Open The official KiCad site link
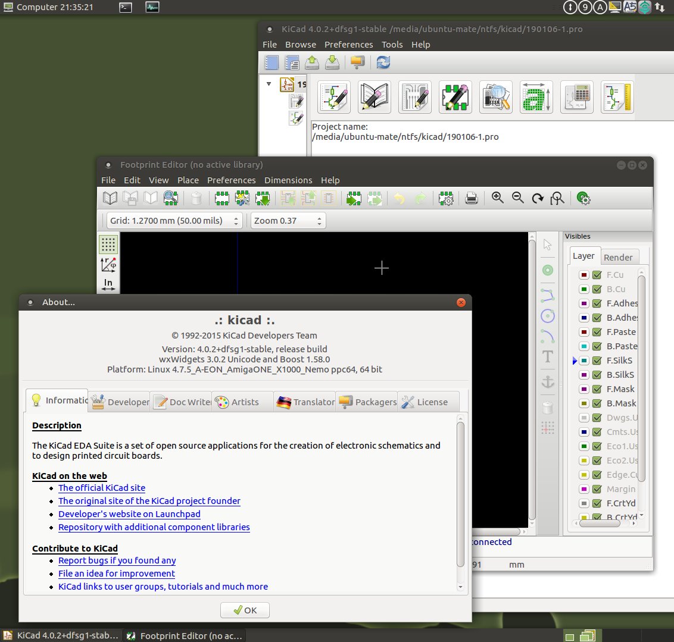 tap(102, 488)
